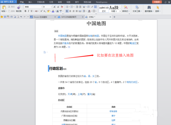The width and height of the screenshot is (171, 125).
Task: Apply superscript formatting
Action: 41,11
